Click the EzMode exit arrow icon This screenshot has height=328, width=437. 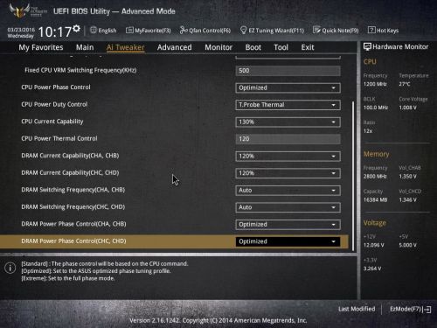tap(427, 310)
